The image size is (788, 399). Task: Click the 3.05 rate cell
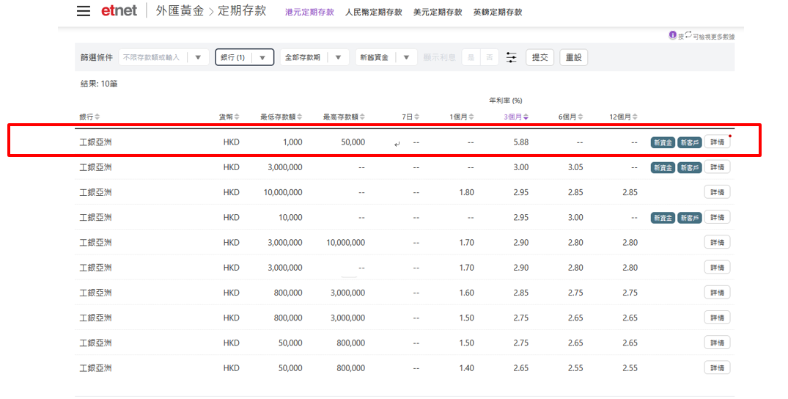tap(575, 167)
